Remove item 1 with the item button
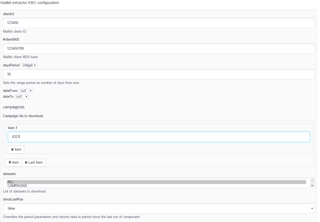Image resolution: width=320 pixels, height=222 pixels. (x=16, y=150)
